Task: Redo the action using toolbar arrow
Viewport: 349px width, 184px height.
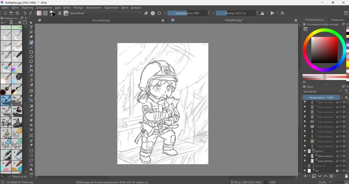Action: (x=31, y=13)
